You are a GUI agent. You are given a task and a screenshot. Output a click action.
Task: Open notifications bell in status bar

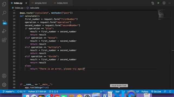click(170, 92)
